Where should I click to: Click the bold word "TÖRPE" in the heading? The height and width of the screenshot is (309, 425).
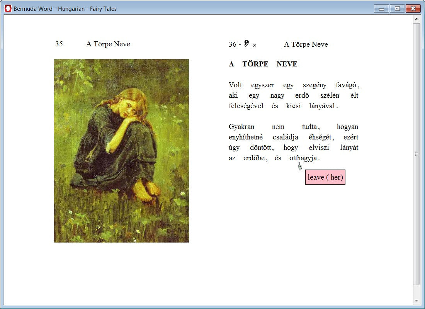pyautogui.click(x=255, y=64)
